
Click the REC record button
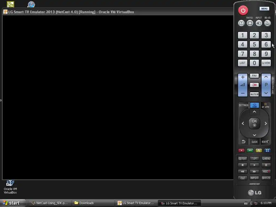coord(266,171)
